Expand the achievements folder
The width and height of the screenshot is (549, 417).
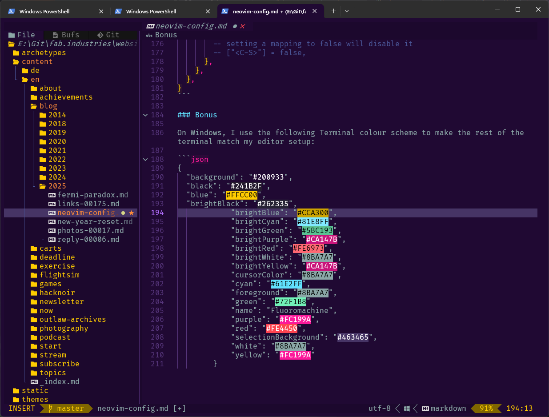point(61,97)
